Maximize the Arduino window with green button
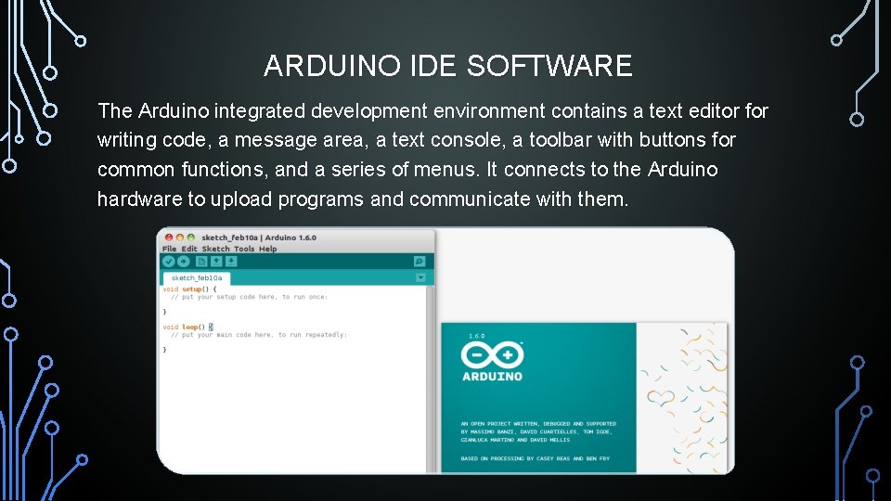The height and width of the screenshot is (501, 891). [191, 238]
